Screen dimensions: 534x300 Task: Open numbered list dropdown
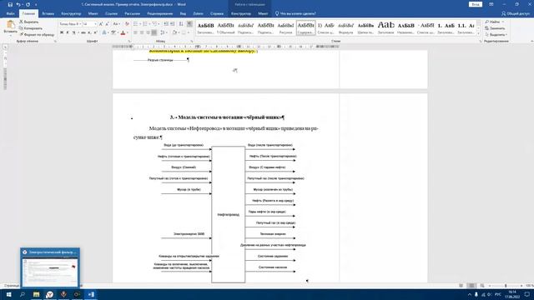[x=150, y=24]
